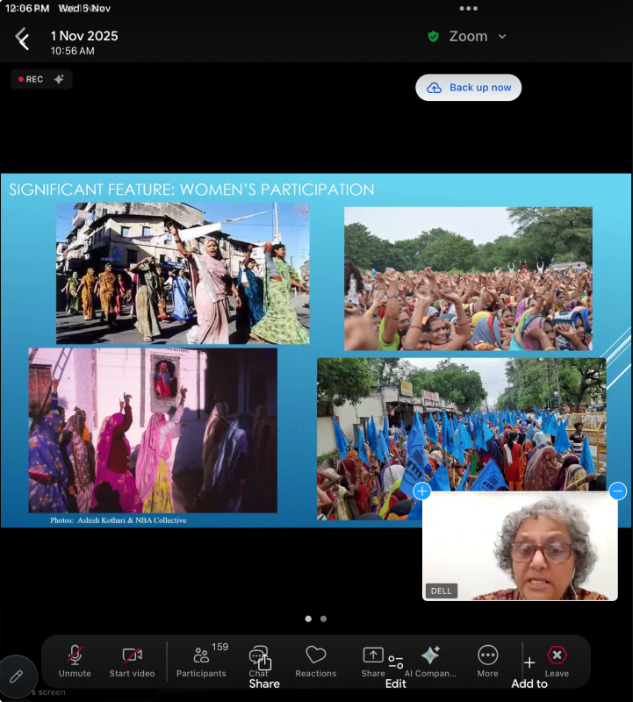Unmute the microphone
633x702 pixels.
point(75,661)
